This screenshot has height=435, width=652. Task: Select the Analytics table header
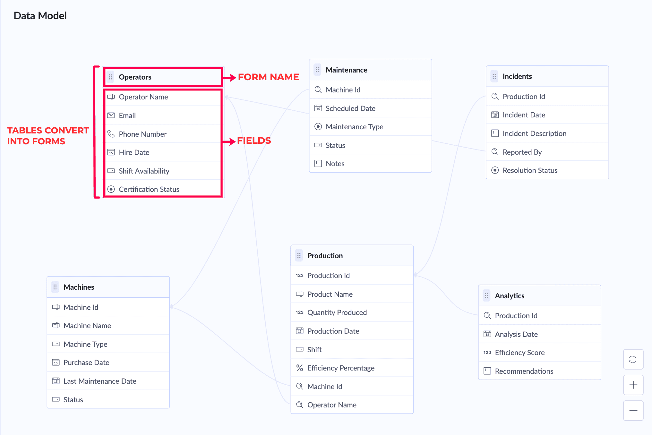(x=540, y=295)
